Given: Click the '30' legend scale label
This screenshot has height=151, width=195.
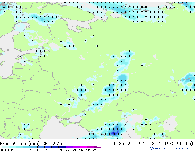Looking at the screenshot, I should [x=67, y=150].
